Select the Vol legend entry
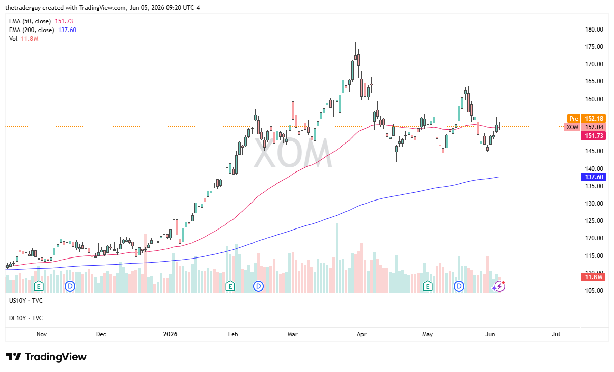 point(13,39)
